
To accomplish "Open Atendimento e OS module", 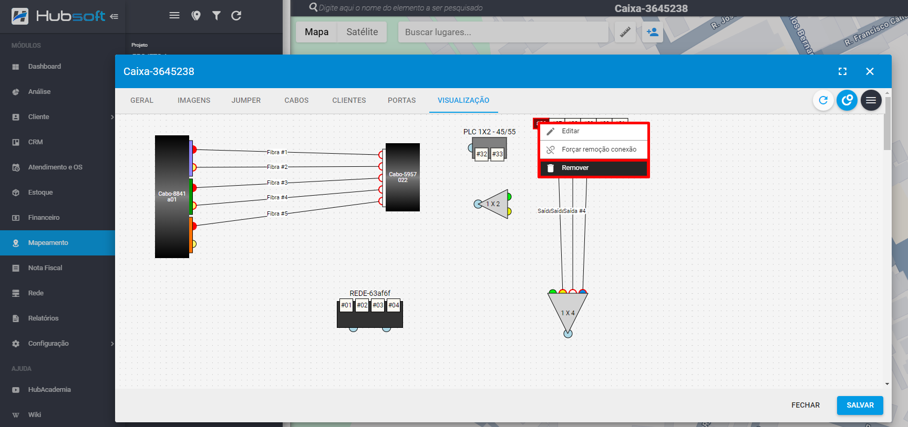I will tap(57, 167).
